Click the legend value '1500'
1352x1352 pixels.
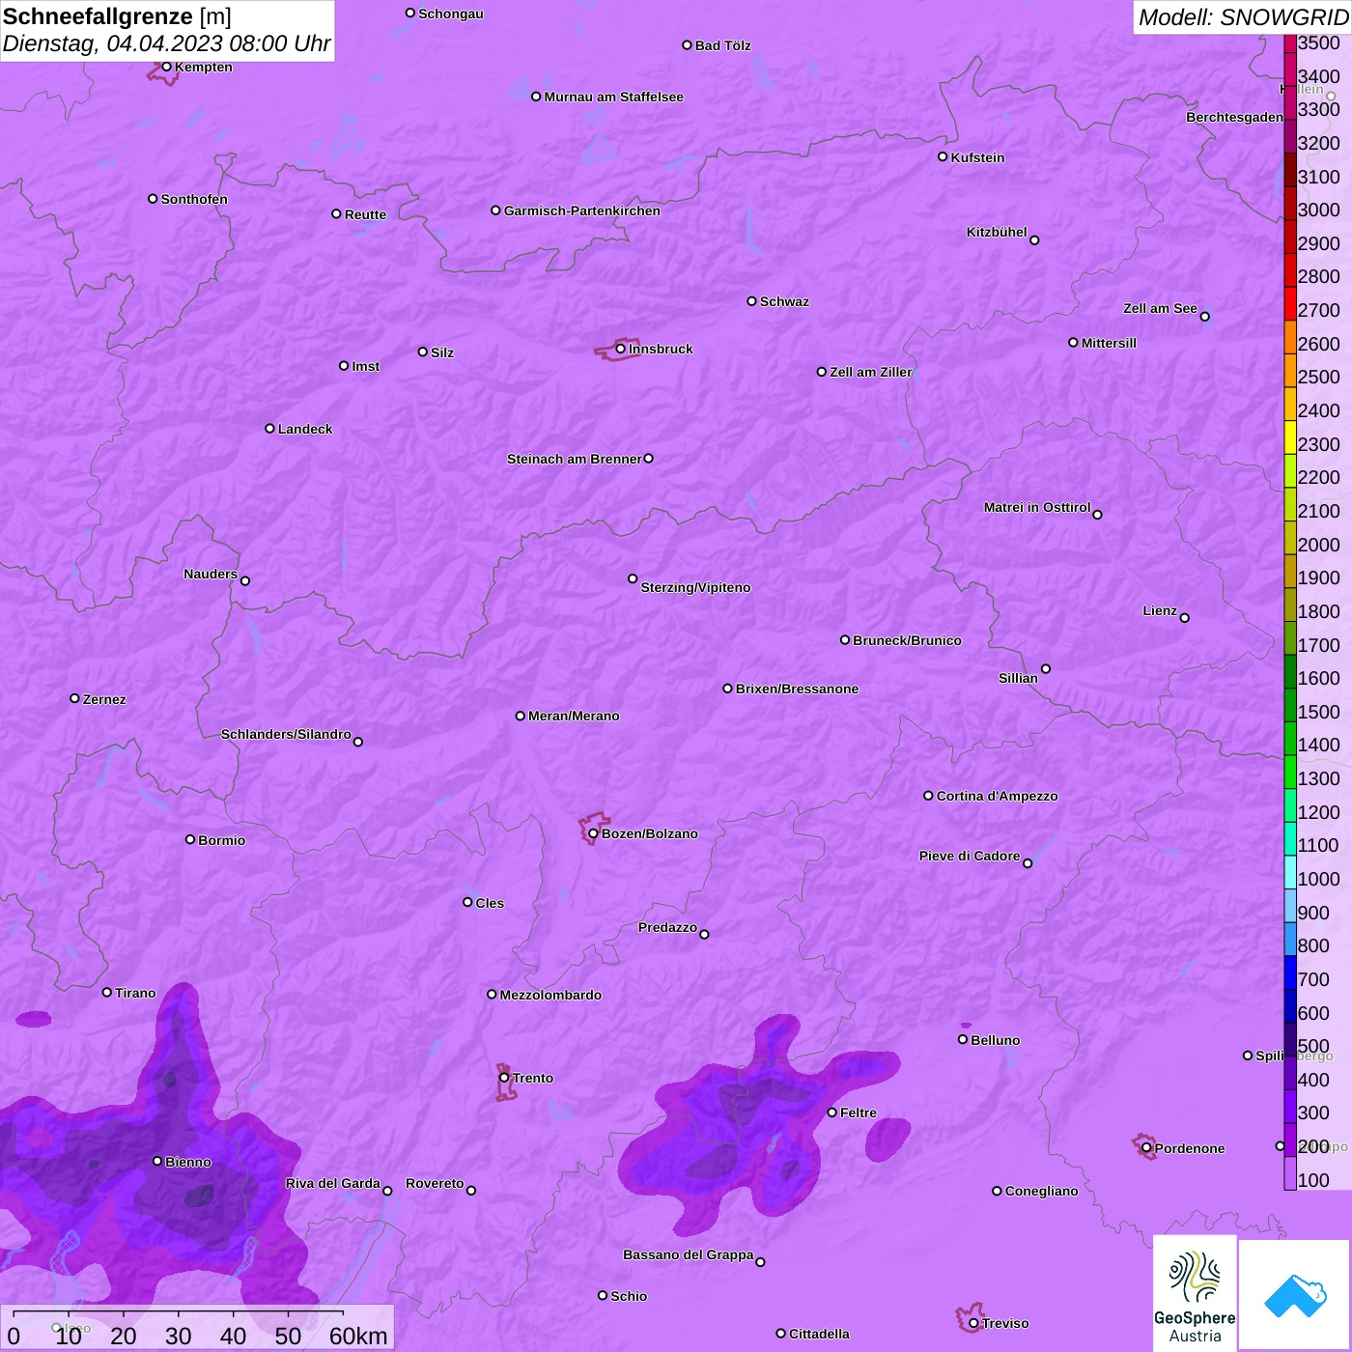[1319, 712]
